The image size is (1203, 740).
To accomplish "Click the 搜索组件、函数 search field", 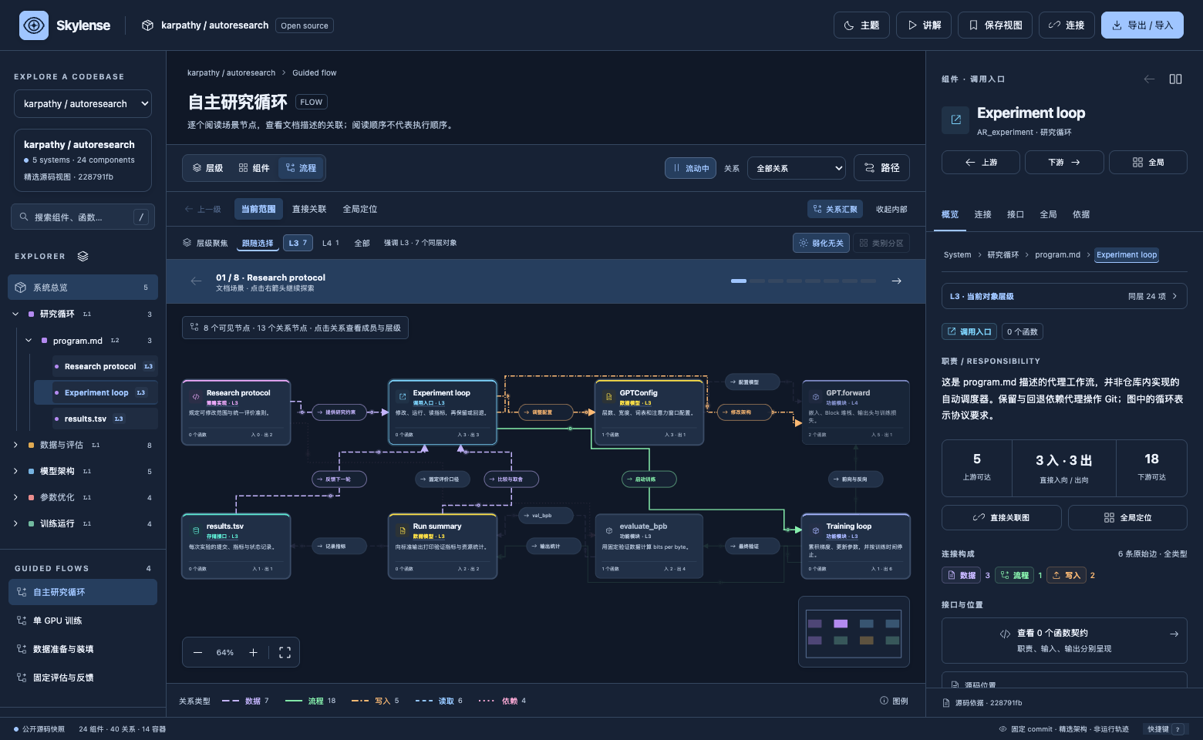I will (83, 217).
